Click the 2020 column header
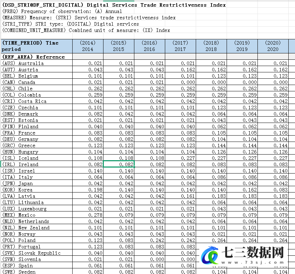Viewport: 295px width, 274px height. tap(273, 46)
